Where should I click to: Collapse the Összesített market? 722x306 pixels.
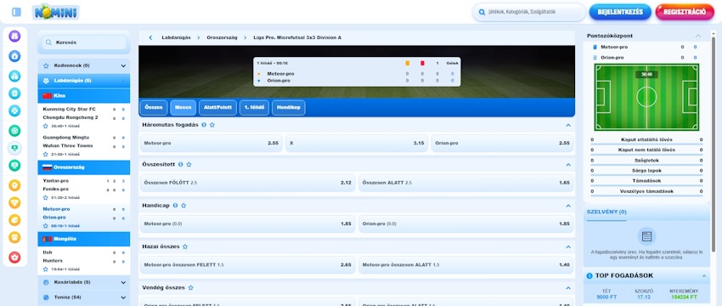click(568, 165)
